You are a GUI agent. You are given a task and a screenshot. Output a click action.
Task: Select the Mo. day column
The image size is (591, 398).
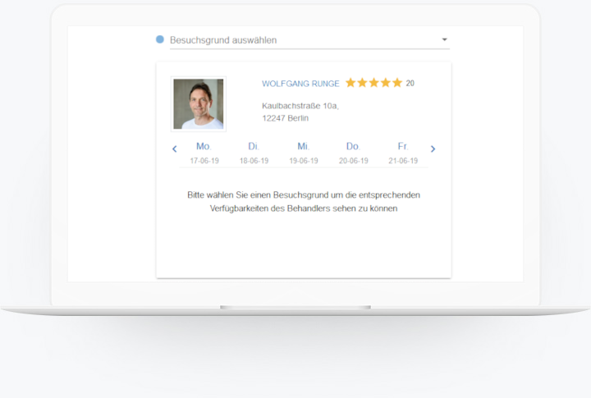(x=204, y=146)
